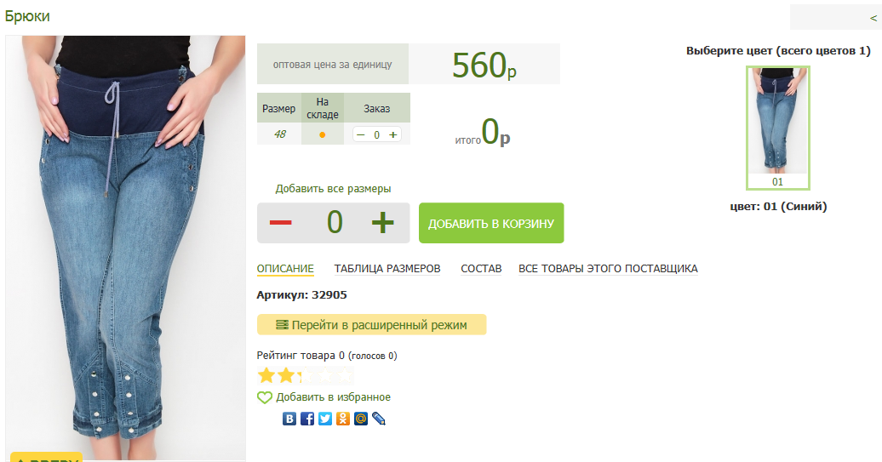Share via Odnoklassniki icon
This screenshot has height=462, width=882.
pos(343,419)
